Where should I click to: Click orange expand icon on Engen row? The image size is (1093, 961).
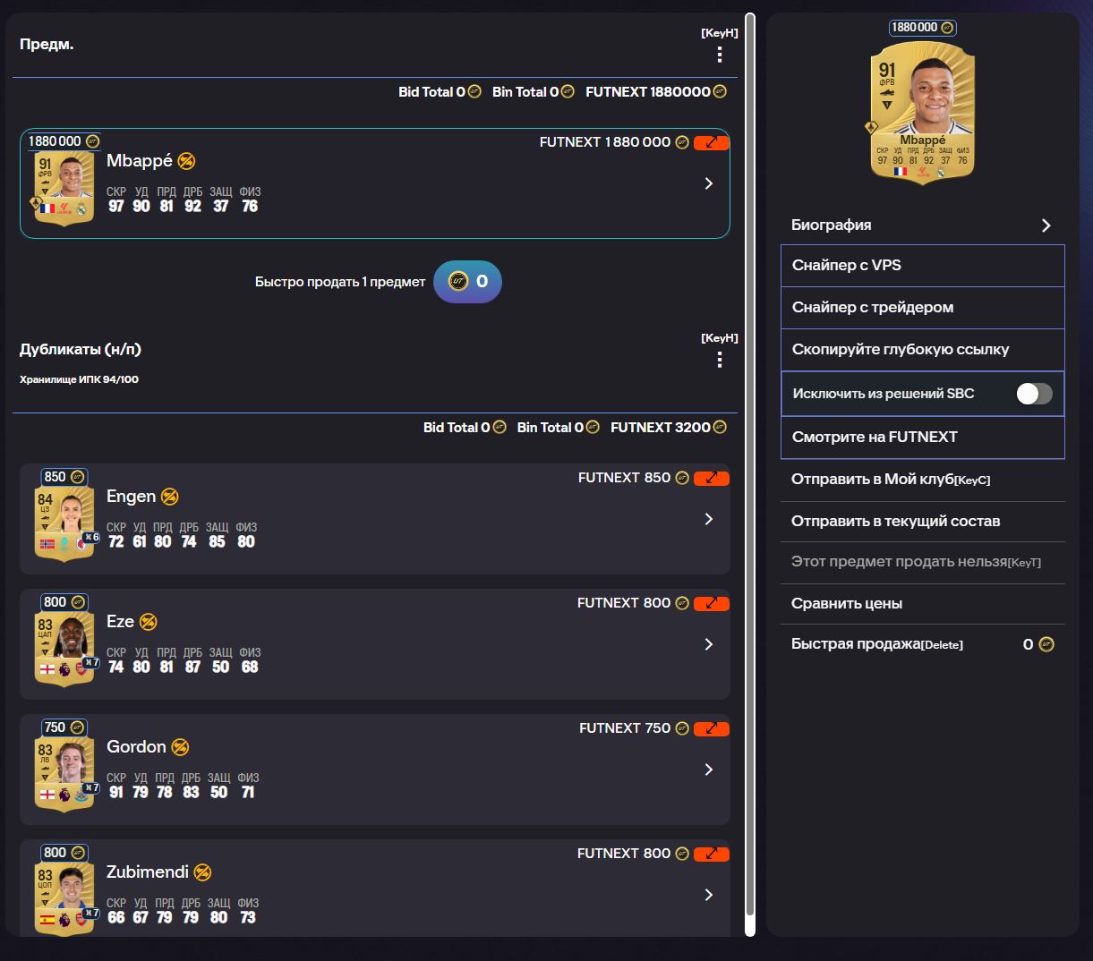(x=712, y=478)
